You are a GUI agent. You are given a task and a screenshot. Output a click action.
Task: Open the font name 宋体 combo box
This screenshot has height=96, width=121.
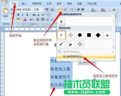pos(25,10)
